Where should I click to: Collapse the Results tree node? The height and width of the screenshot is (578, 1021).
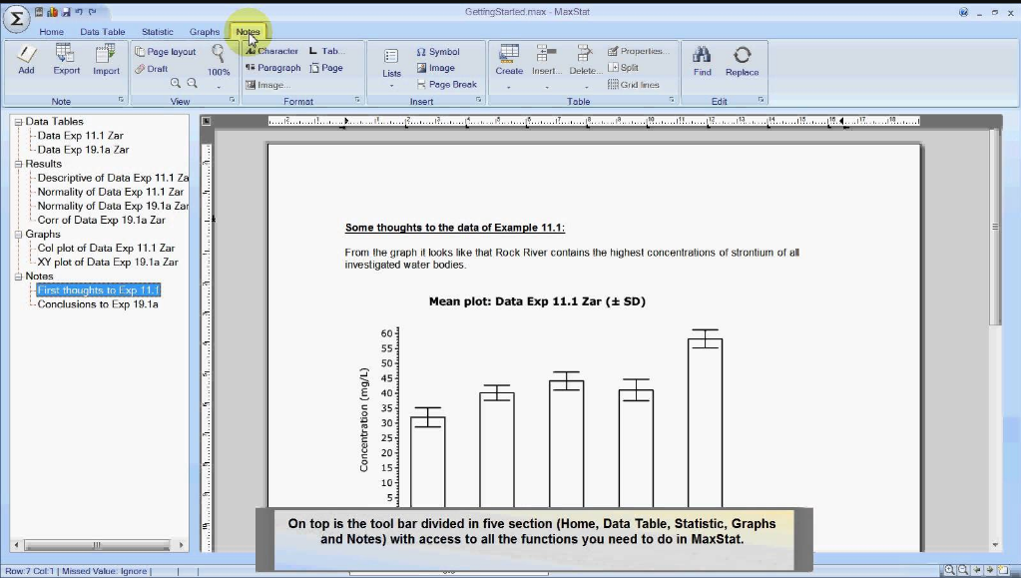18,164
